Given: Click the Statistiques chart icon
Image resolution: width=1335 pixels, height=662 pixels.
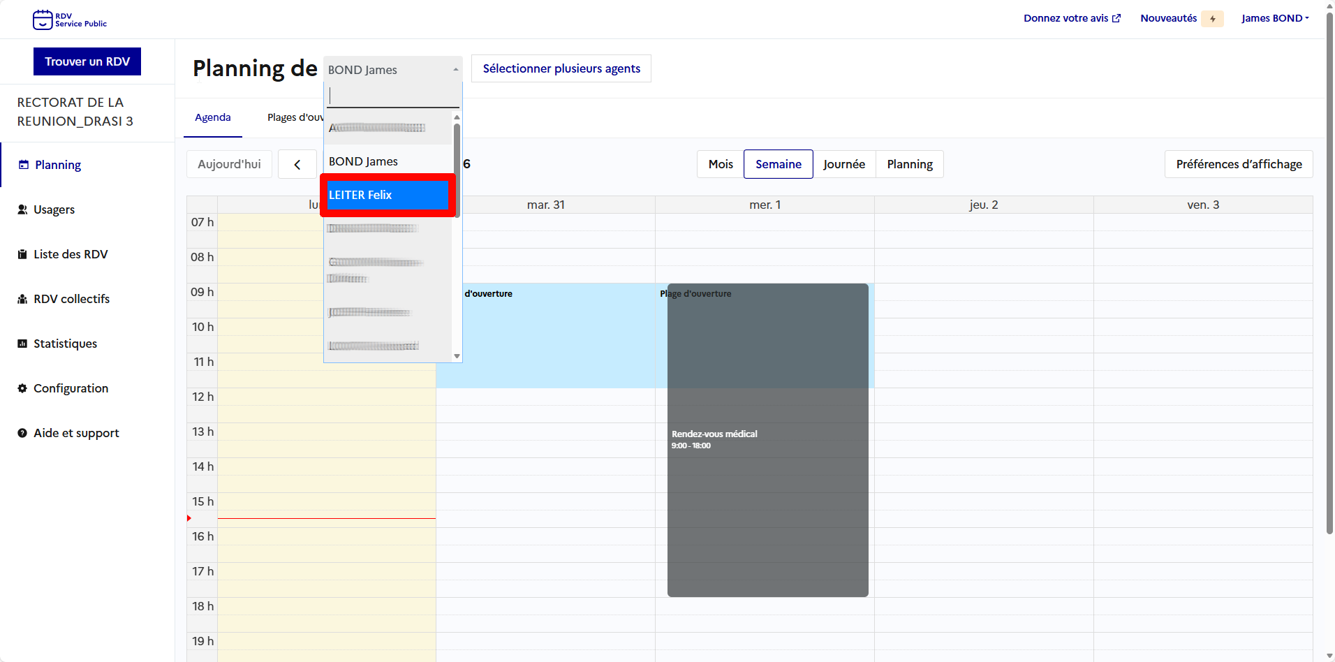Looking at the screenshot, I should tap(22, 344).
